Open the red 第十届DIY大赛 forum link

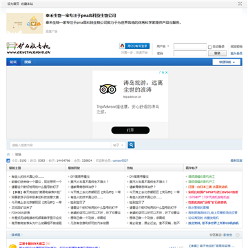click(x=32, y=244)
